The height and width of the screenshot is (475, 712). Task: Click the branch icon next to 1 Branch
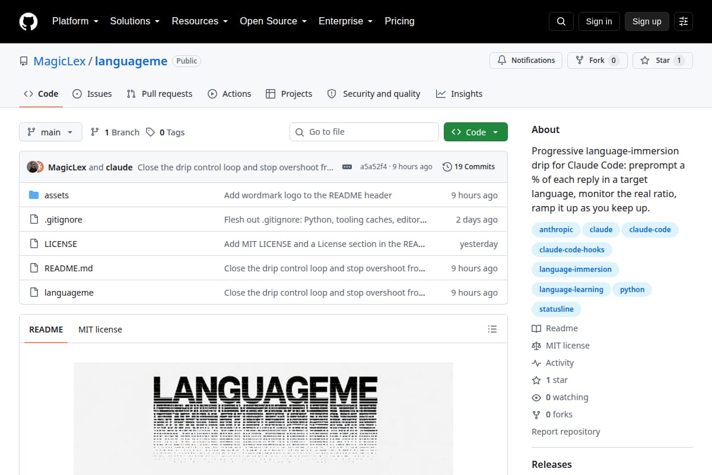click(95, 132)
